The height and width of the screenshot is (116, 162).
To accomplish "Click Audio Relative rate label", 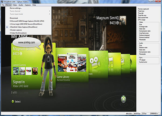I will click(143, 48).
